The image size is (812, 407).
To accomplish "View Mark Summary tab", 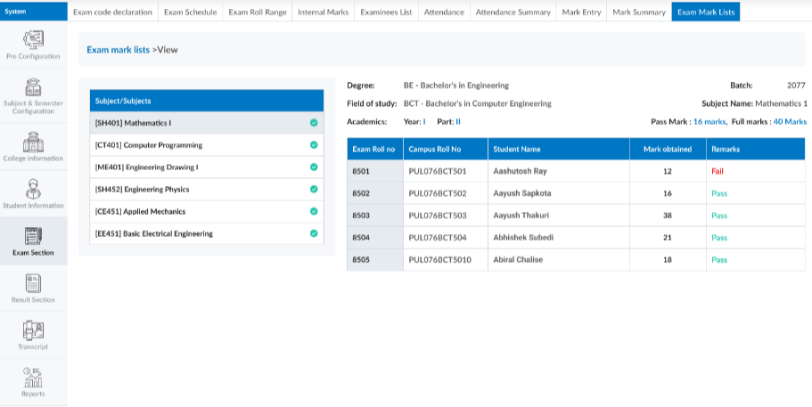I will 639,12.
